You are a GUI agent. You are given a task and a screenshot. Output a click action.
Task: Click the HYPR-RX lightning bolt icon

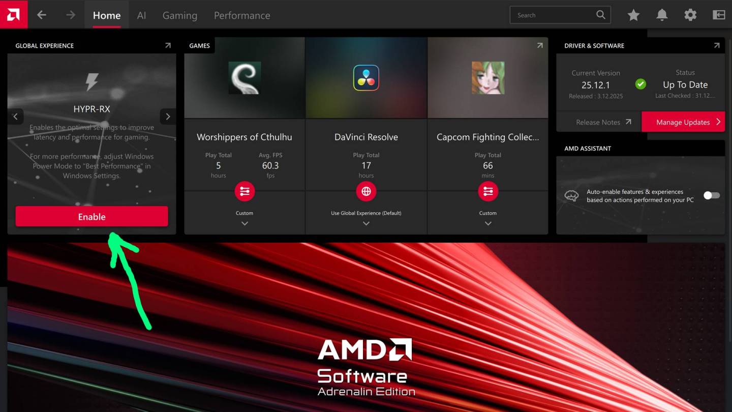click(91, 82)
